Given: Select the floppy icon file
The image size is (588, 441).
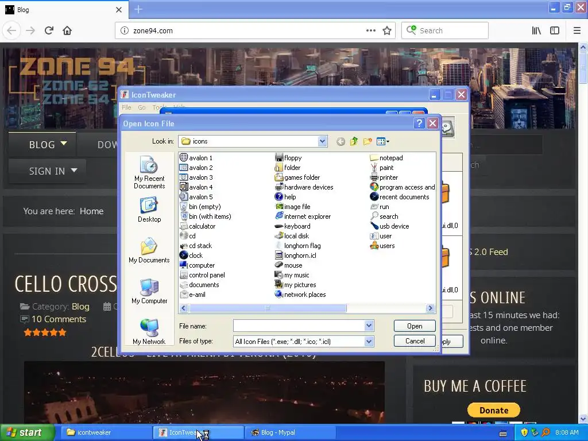Looking at the screenshot, I should click(288, 158).
